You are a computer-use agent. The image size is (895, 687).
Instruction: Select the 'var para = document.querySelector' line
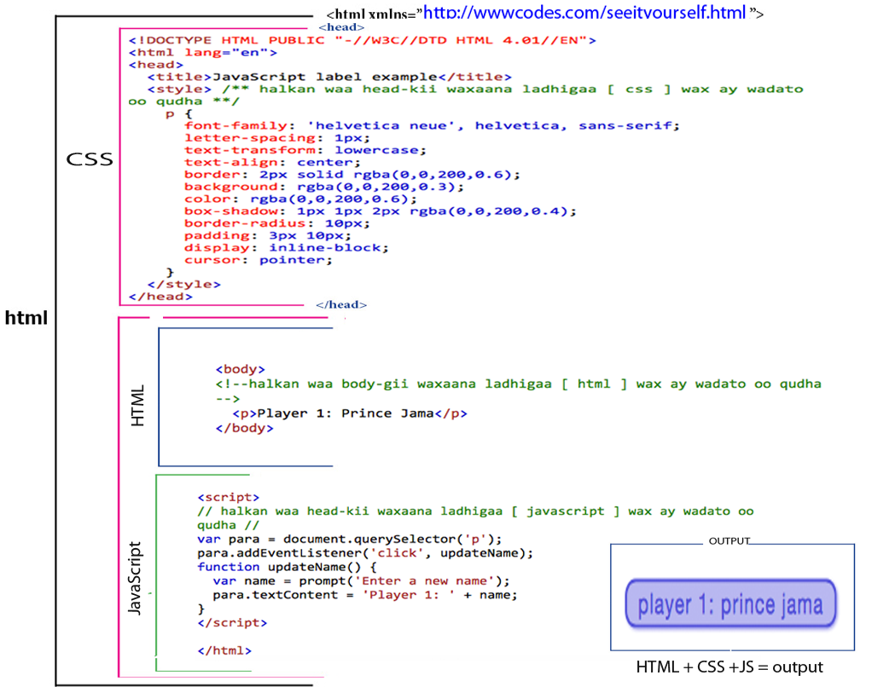point(350,540)
